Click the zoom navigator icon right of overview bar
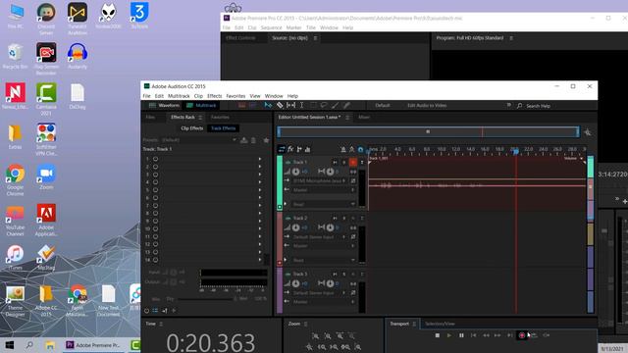This screenshot has width=628, height=353. [588, 132]
